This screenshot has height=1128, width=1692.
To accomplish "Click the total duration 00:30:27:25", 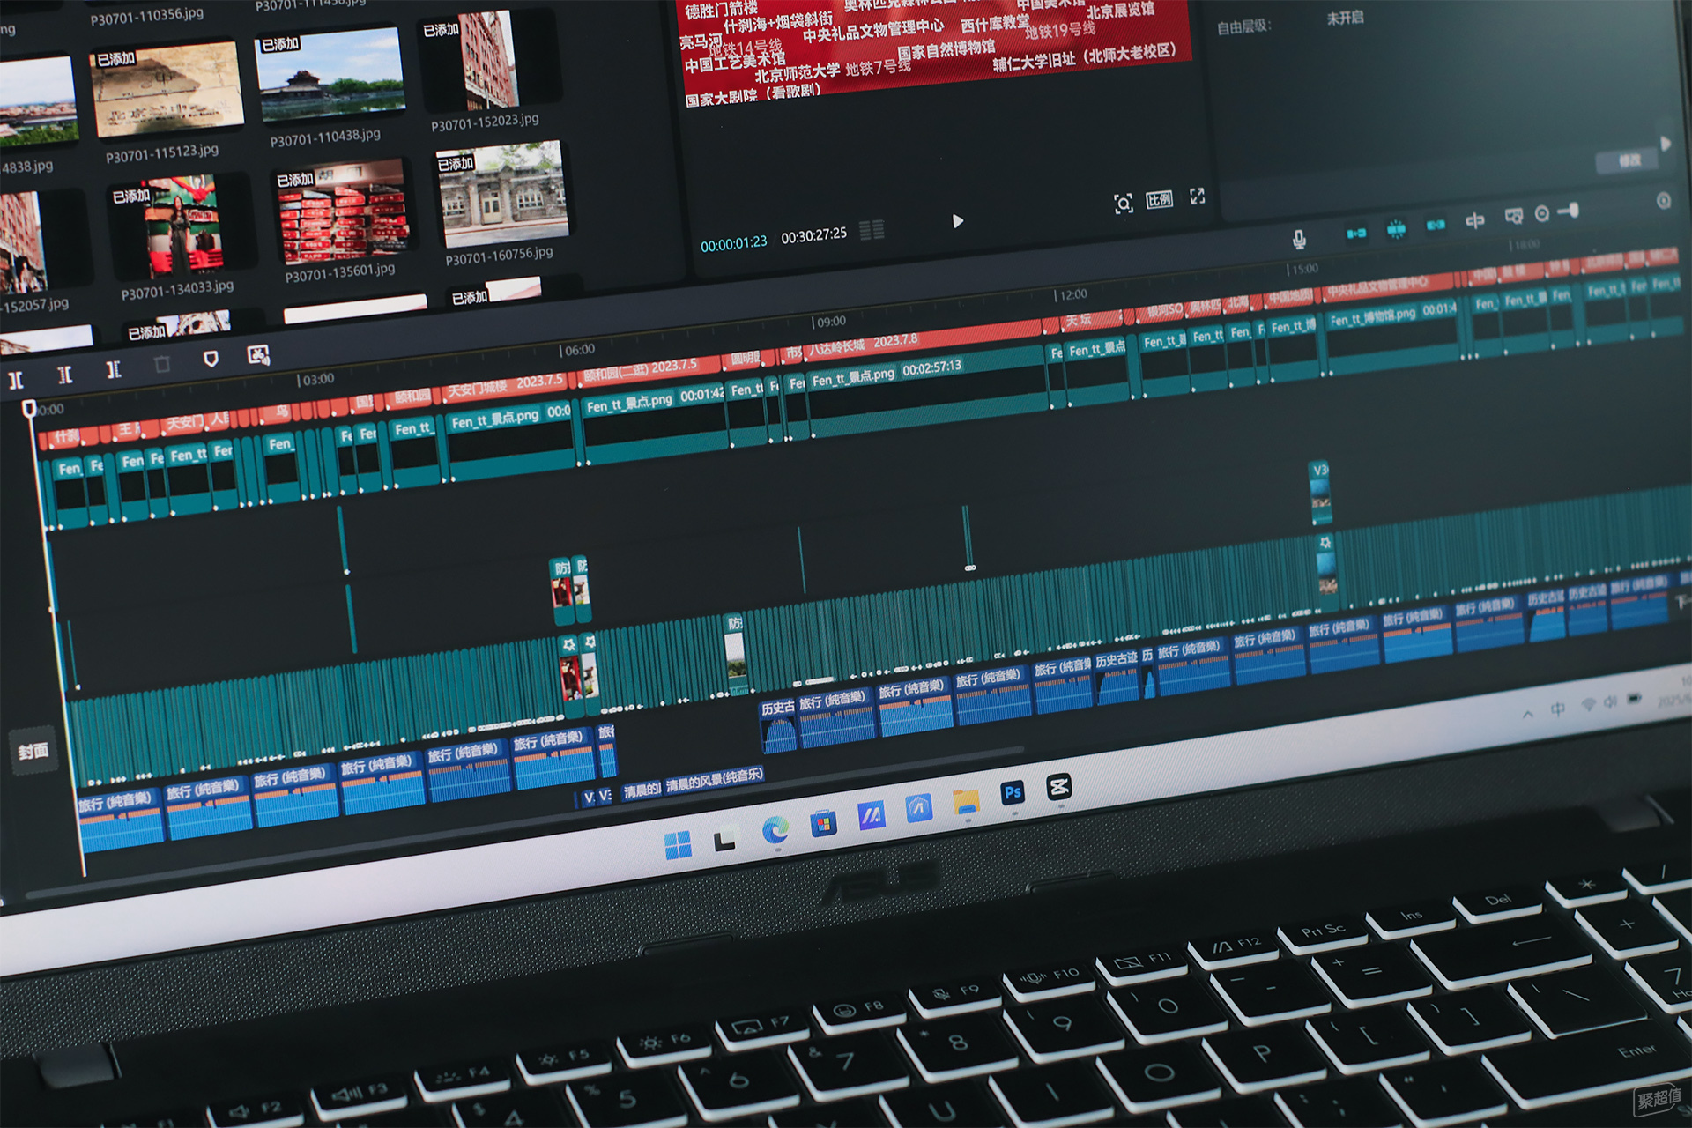I will 813,235.
